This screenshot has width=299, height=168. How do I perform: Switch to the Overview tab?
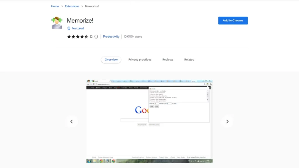point(111,60)
